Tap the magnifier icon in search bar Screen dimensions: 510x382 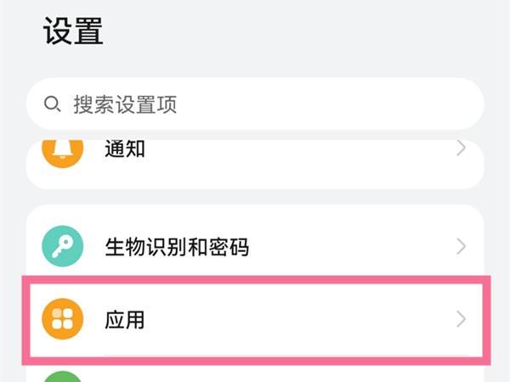(x=53, y=104)
